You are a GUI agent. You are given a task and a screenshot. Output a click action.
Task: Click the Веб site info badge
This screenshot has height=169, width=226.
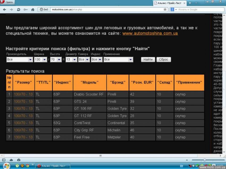(x=44, y=10)
